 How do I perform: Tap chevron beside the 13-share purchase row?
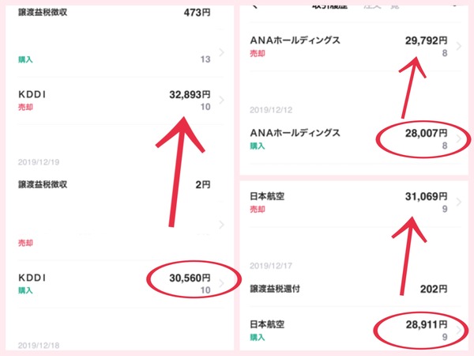(x=221, y=52)
